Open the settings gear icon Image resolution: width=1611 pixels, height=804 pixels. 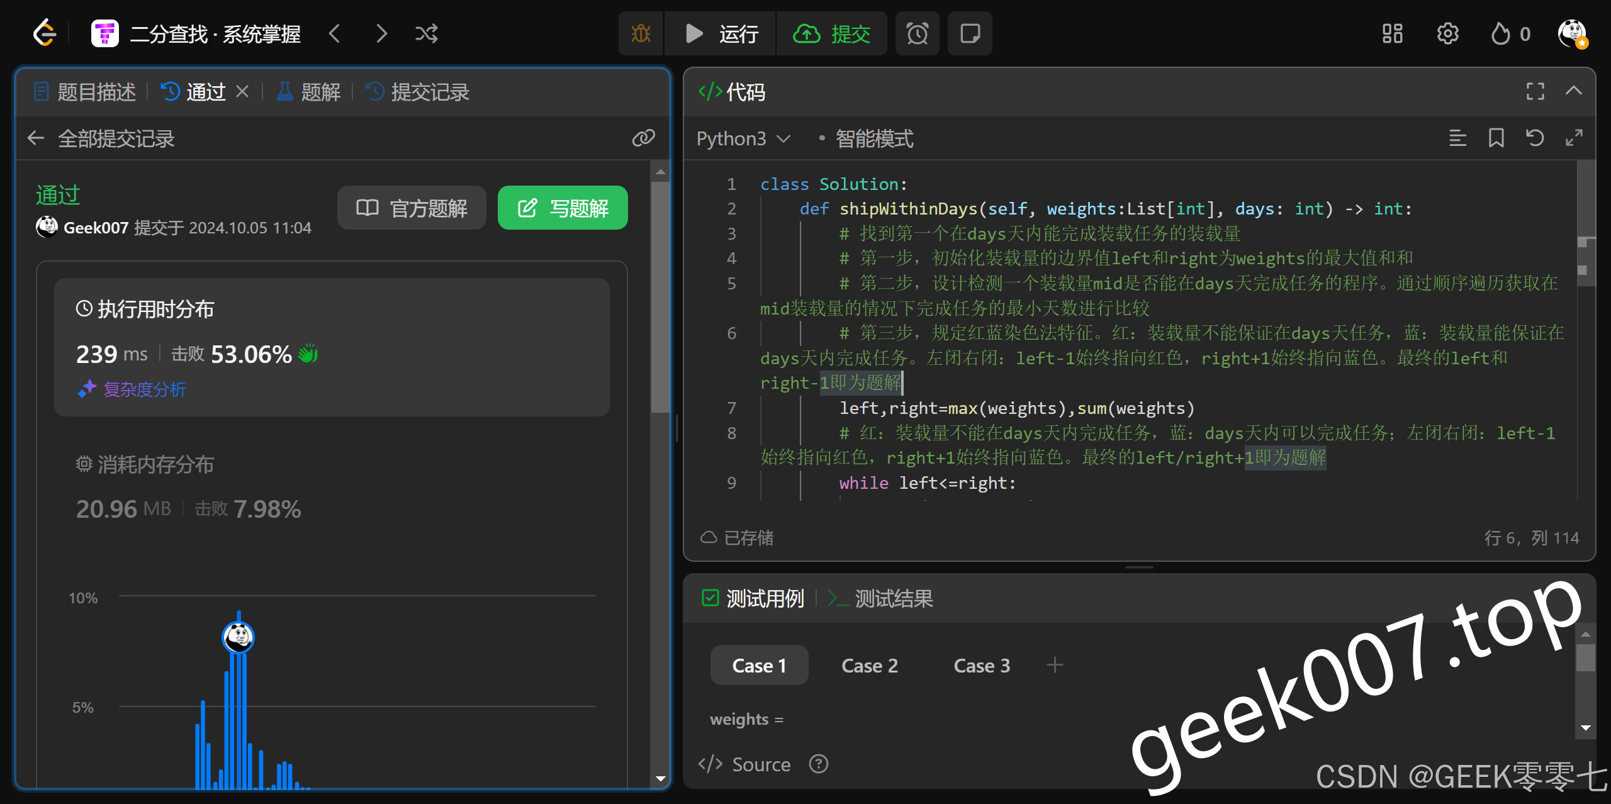pos(1447,33)
